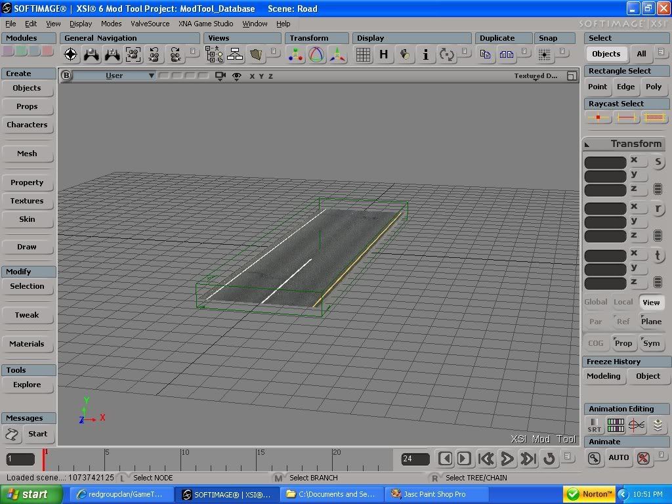The image size is (672, 504).
Task: Toggle the grid display icon
Action: (363, 54)
